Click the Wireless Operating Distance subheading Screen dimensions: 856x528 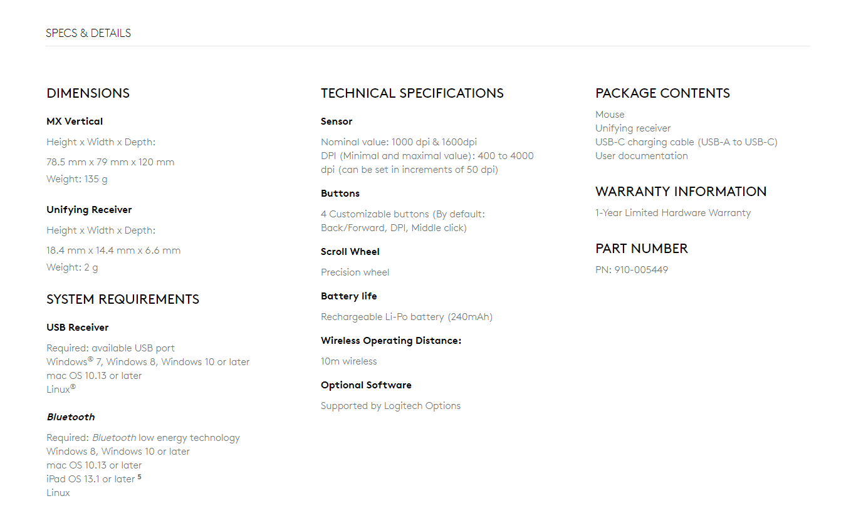pos(391,341)
